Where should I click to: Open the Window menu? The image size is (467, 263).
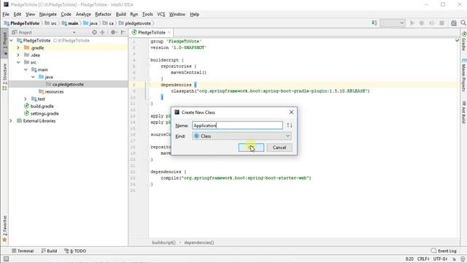pos(177,14)
